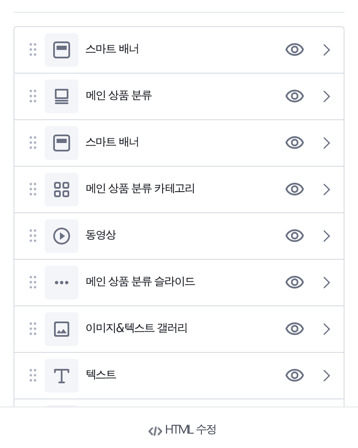Expand the first 스마트 배너 chevron

pos(327,50)
